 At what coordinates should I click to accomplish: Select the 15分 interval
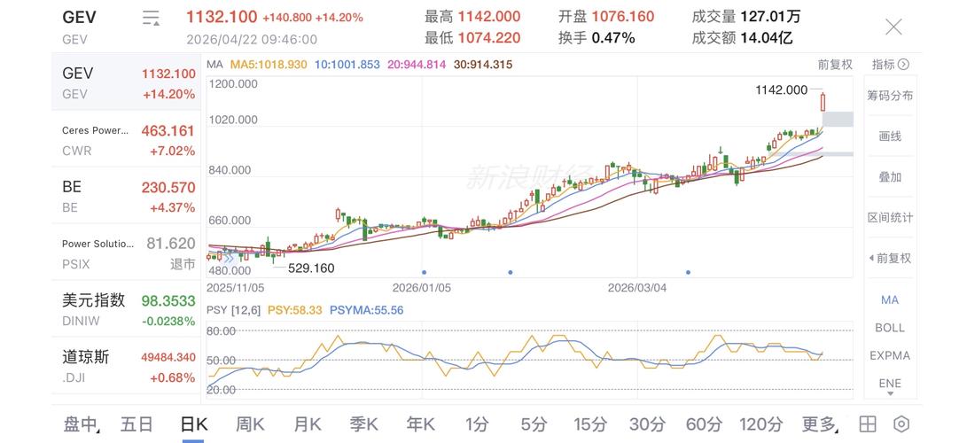[591, 424]
